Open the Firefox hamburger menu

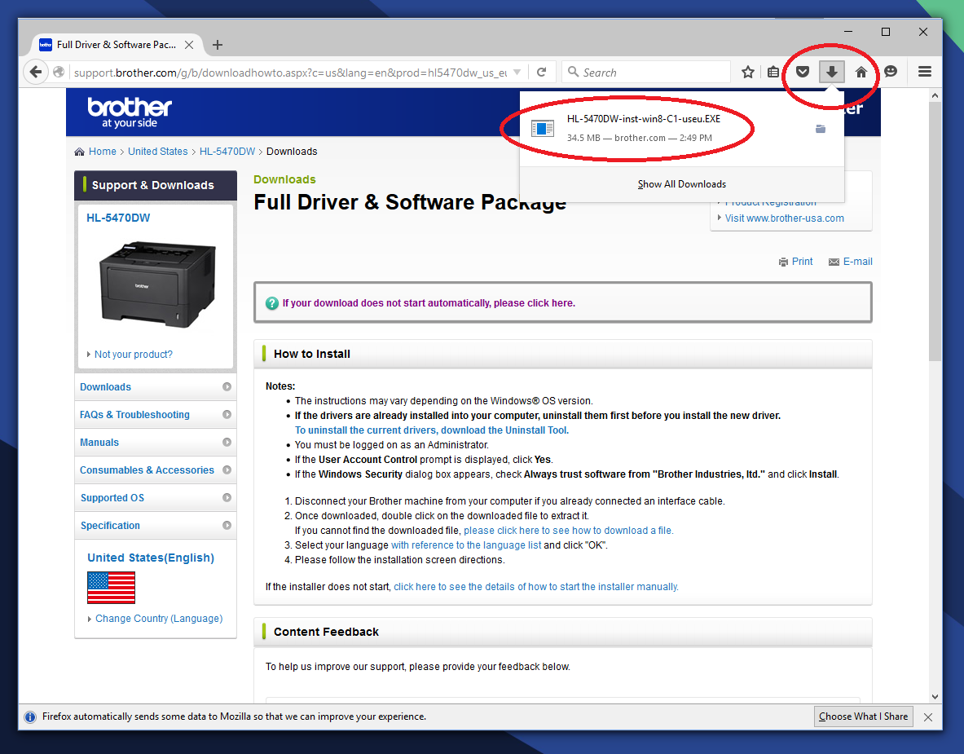tap(925, 72)
